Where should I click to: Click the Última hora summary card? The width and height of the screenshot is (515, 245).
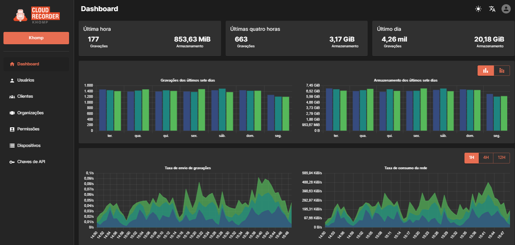[x=150, y=38]
